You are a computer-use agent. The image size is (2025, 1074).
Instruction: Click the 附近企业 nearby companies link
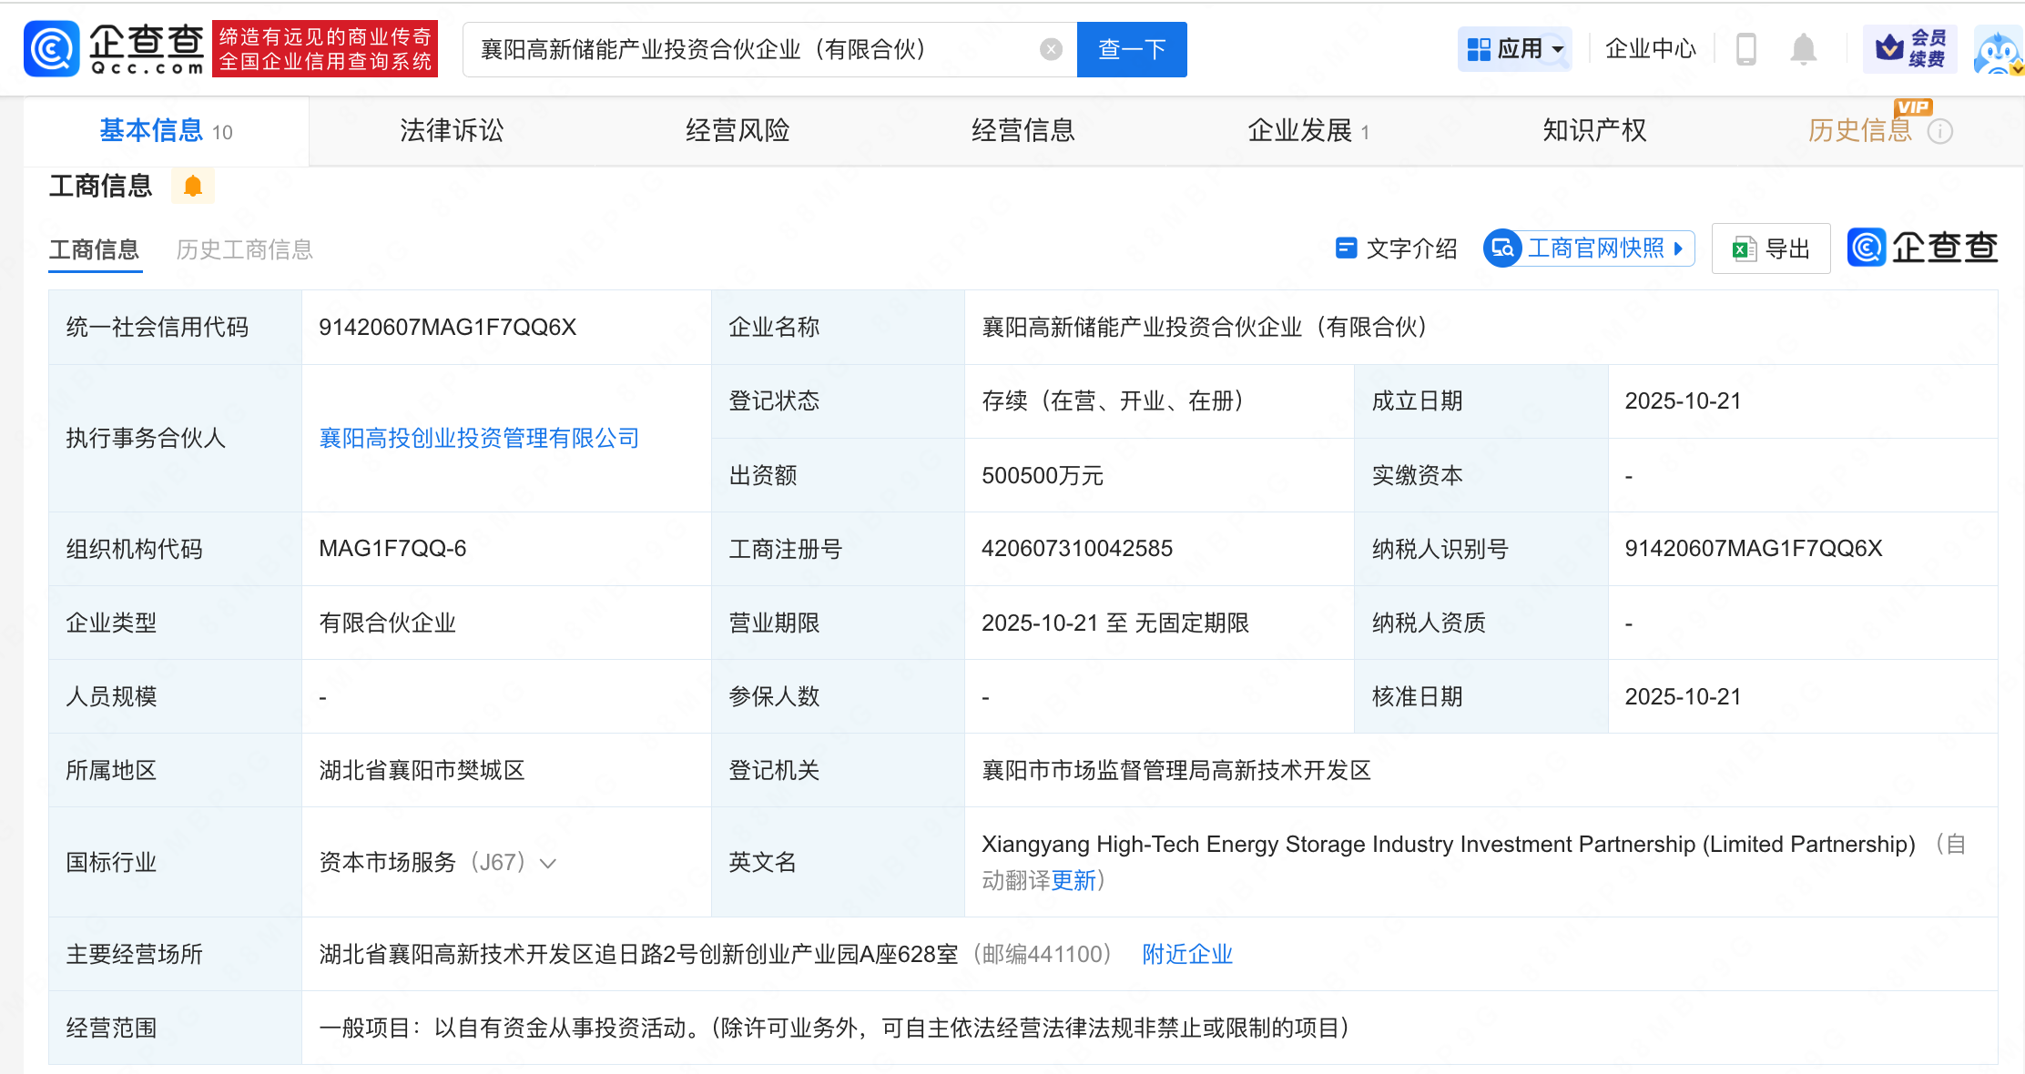click(x=1187, y=954)
